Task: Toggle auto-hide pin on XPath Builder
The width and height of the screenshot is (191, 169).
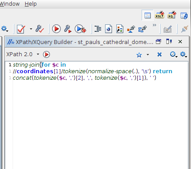Action: (169, 41)
